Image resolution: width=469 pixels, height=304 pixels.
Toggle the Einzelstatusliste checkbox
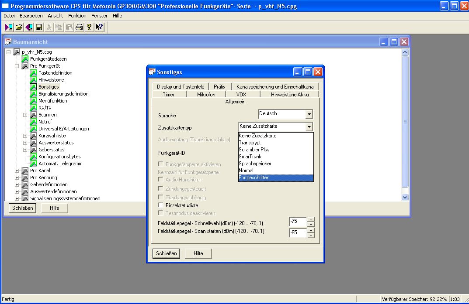pos(160,205)
